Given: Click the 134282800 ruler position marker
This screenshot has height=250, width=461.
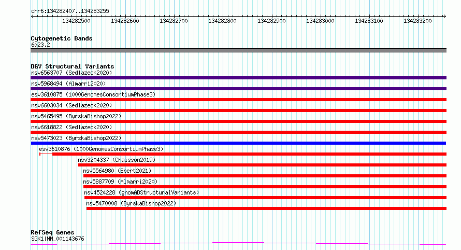Looking at the screenshot, I should coord(222,21).
